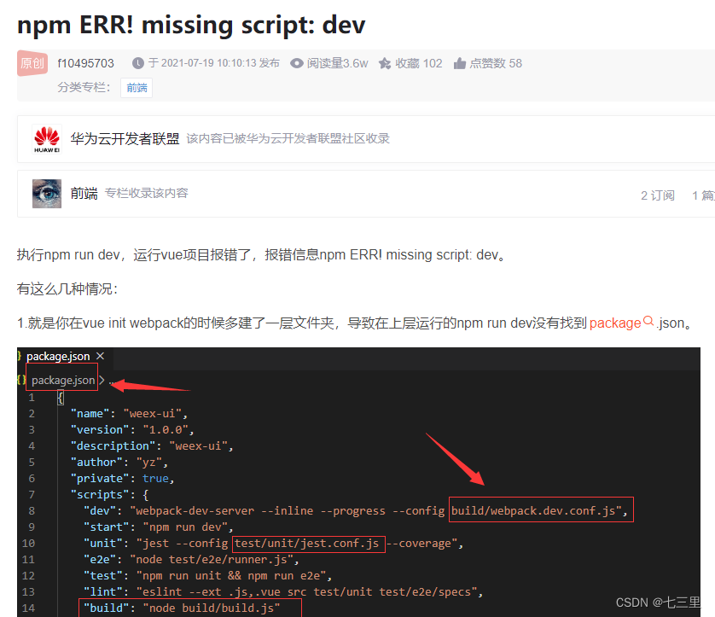Screen dimensions: 715x617
Task: Click the "version": "1.0.0" code line
Action: (x=132, y=429)
